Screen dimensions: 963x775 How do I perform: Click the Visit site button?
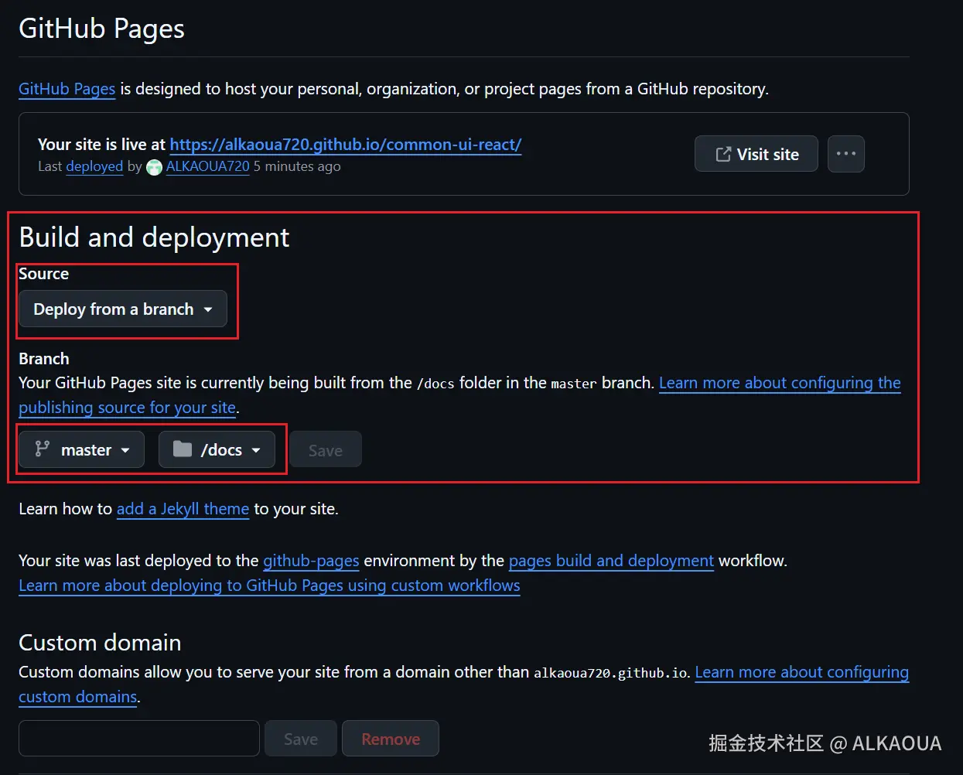pos(756,154)
